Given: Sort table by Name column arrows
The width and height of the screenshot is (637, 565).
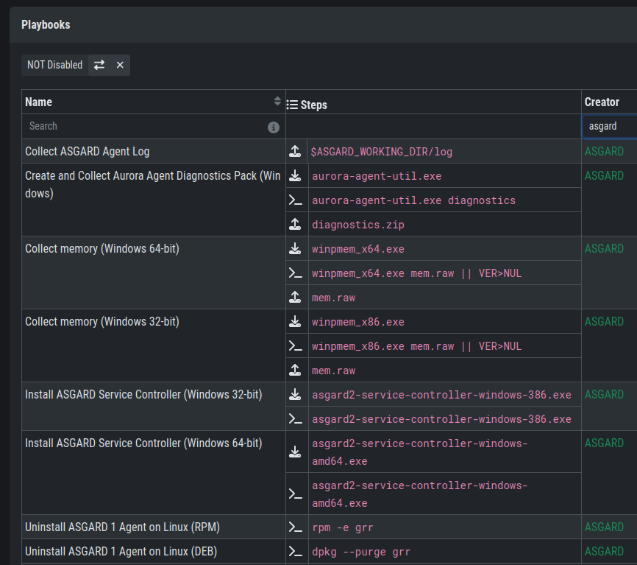Looking at the screenshot, I should coord(277,102).
